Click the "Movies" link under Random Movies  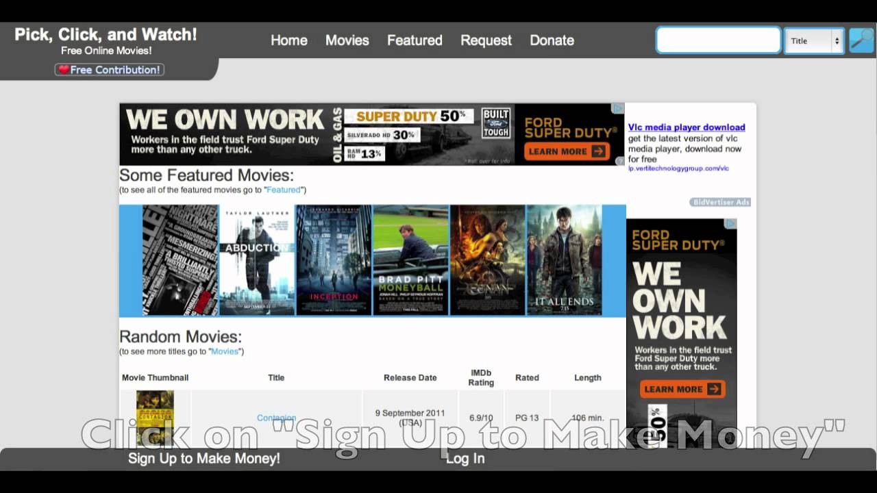pyautogui.click(x=225, y=351)
